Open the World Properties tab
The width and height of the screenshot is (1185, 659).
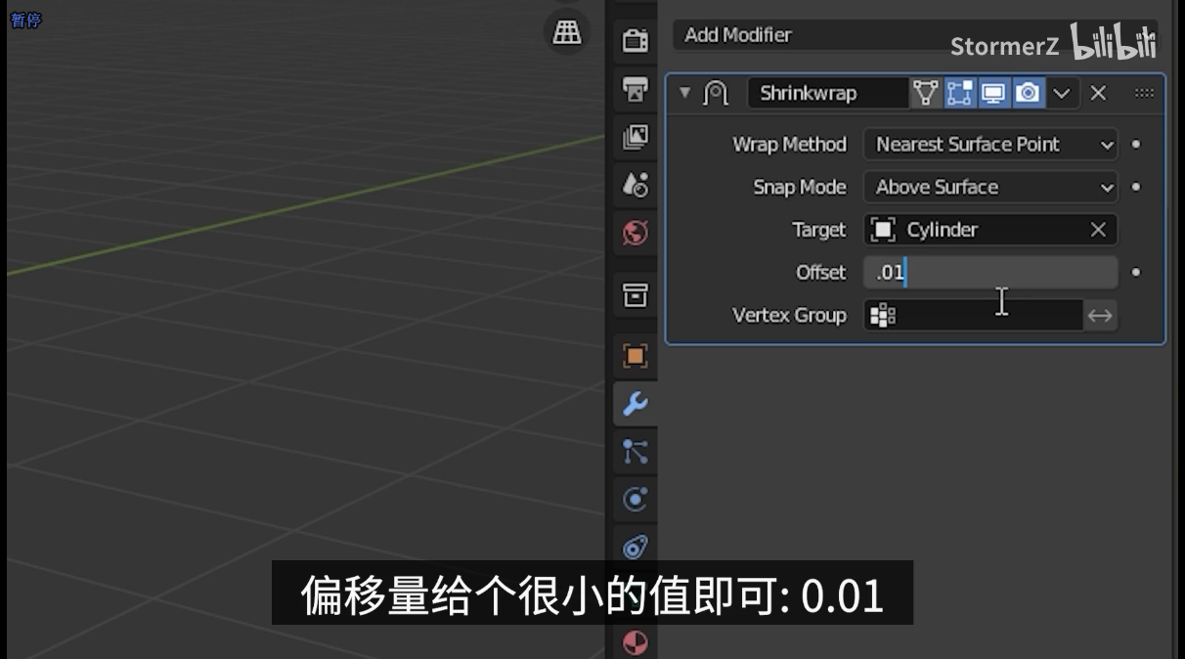tap(635, 232)
